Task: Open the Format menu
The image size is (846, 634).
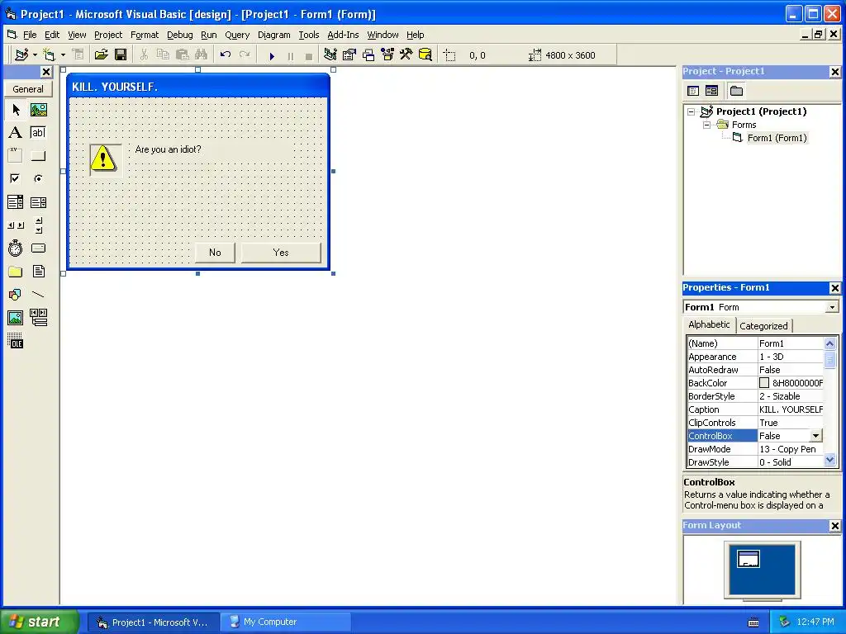Action: point(145,35)
